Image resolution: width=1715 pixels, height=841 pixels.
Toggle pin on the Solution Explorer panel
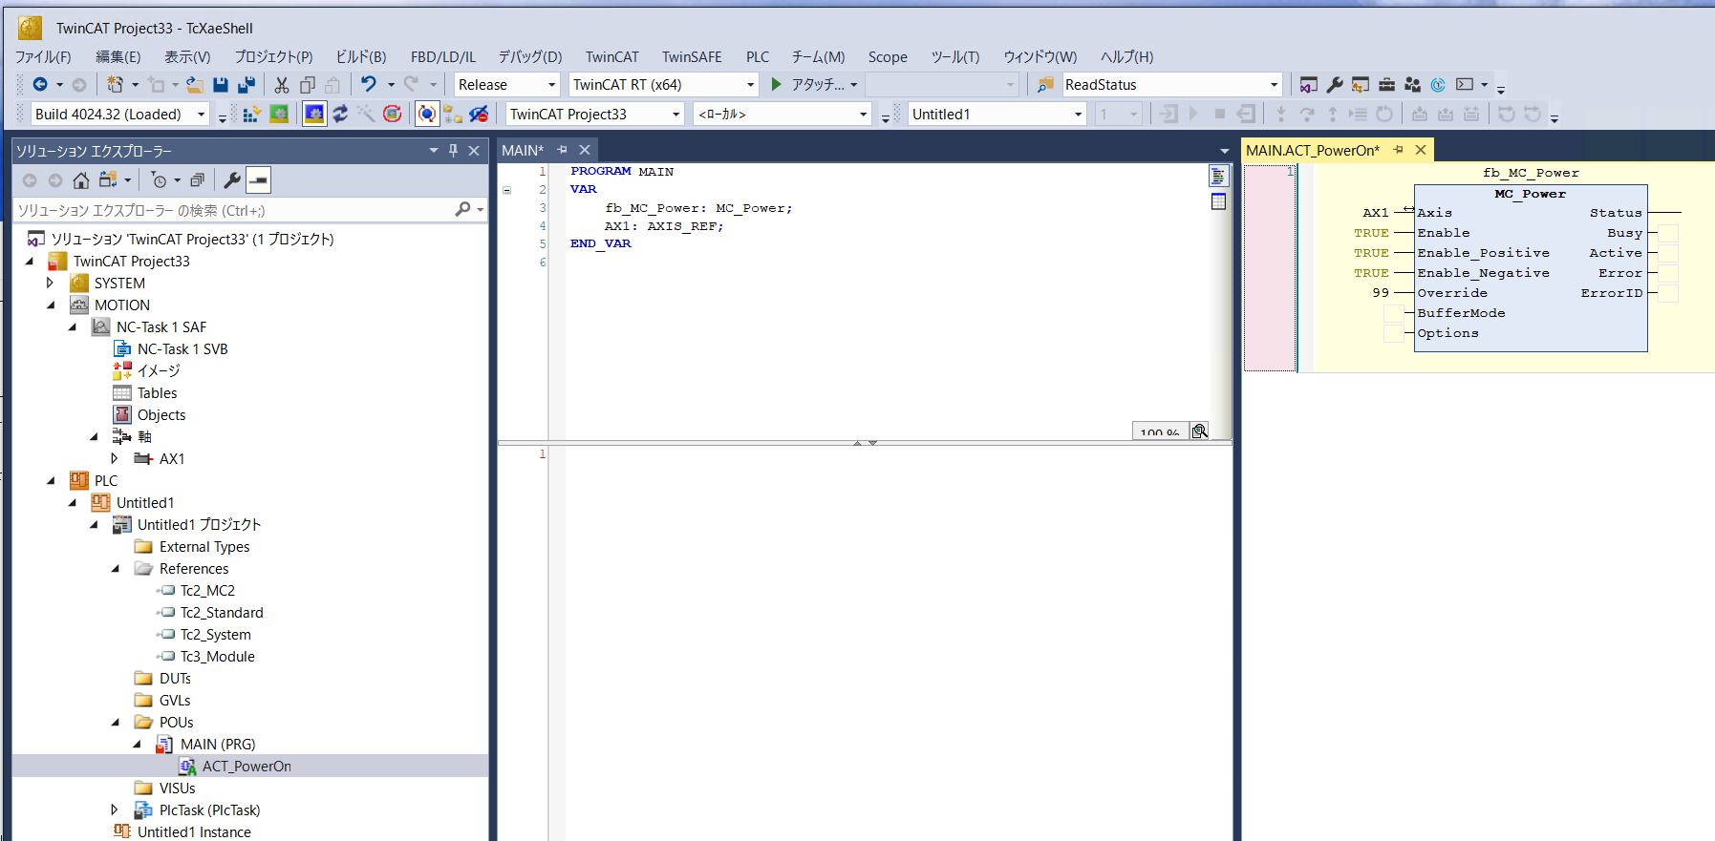coord(454,151)
